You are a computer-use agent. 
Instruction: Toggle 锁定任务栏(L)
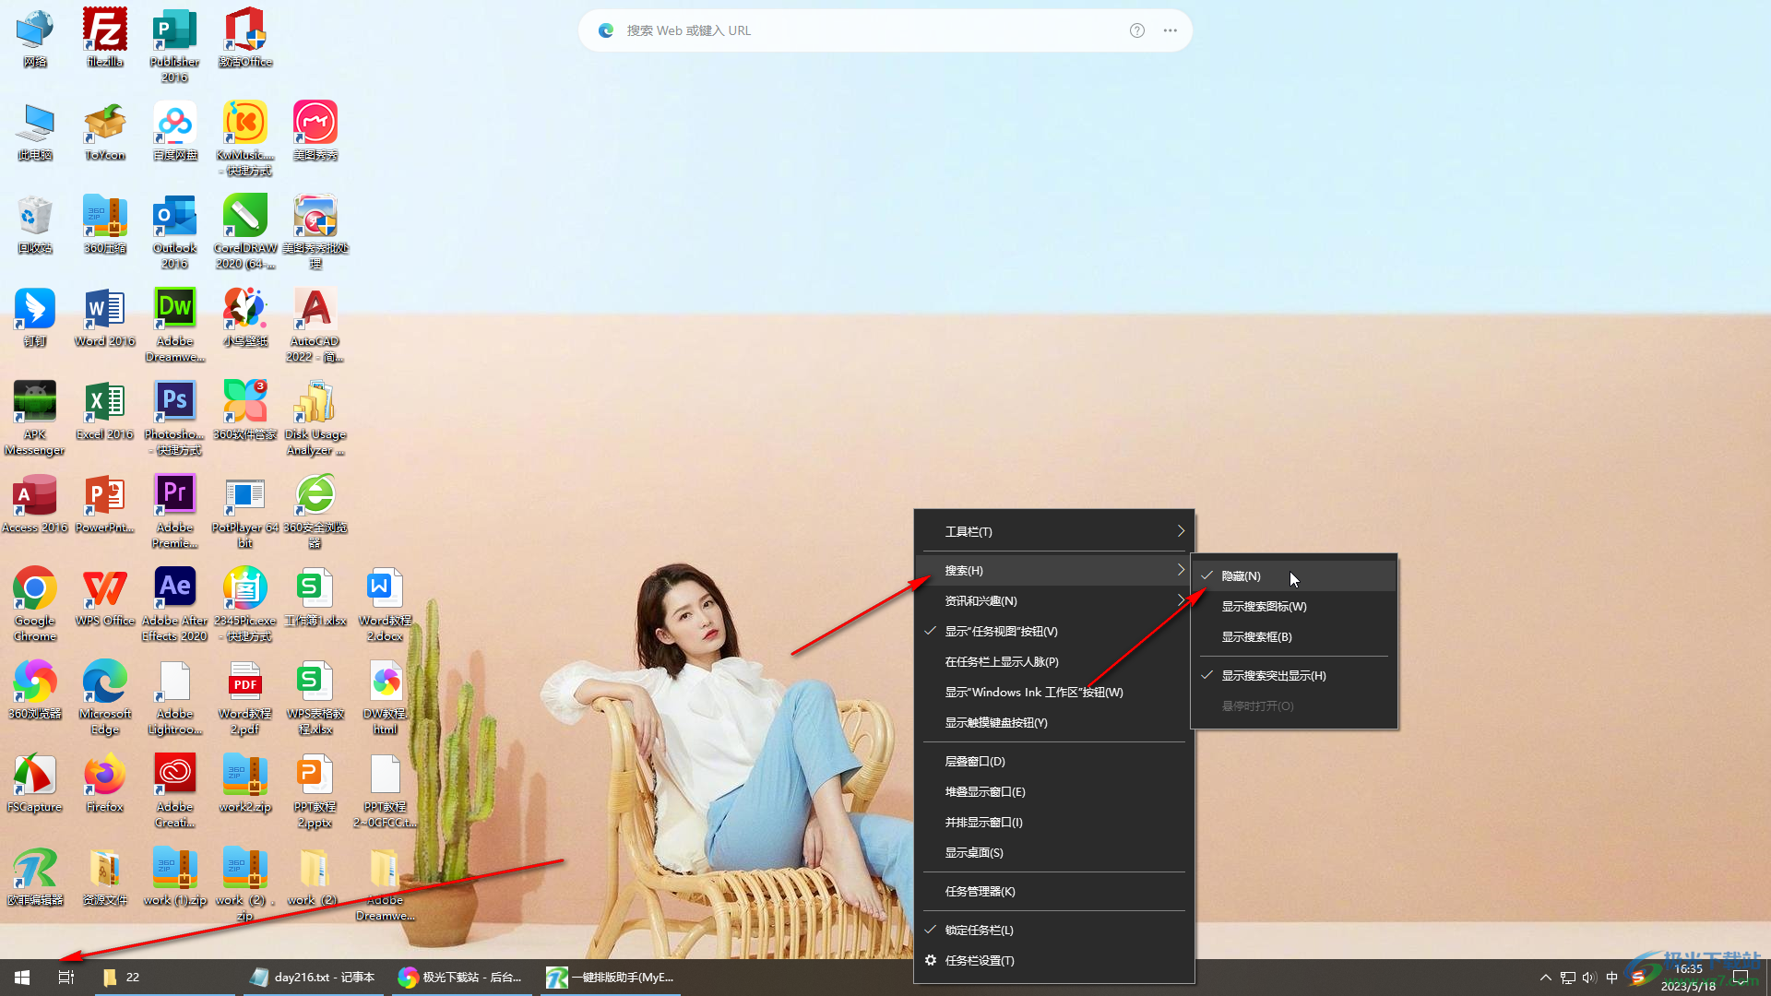1054,930
